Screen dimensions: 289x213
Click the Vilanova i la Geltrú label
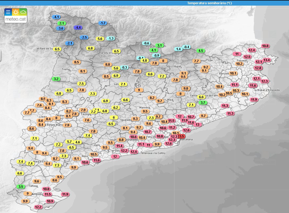click(x=153, y=153)
